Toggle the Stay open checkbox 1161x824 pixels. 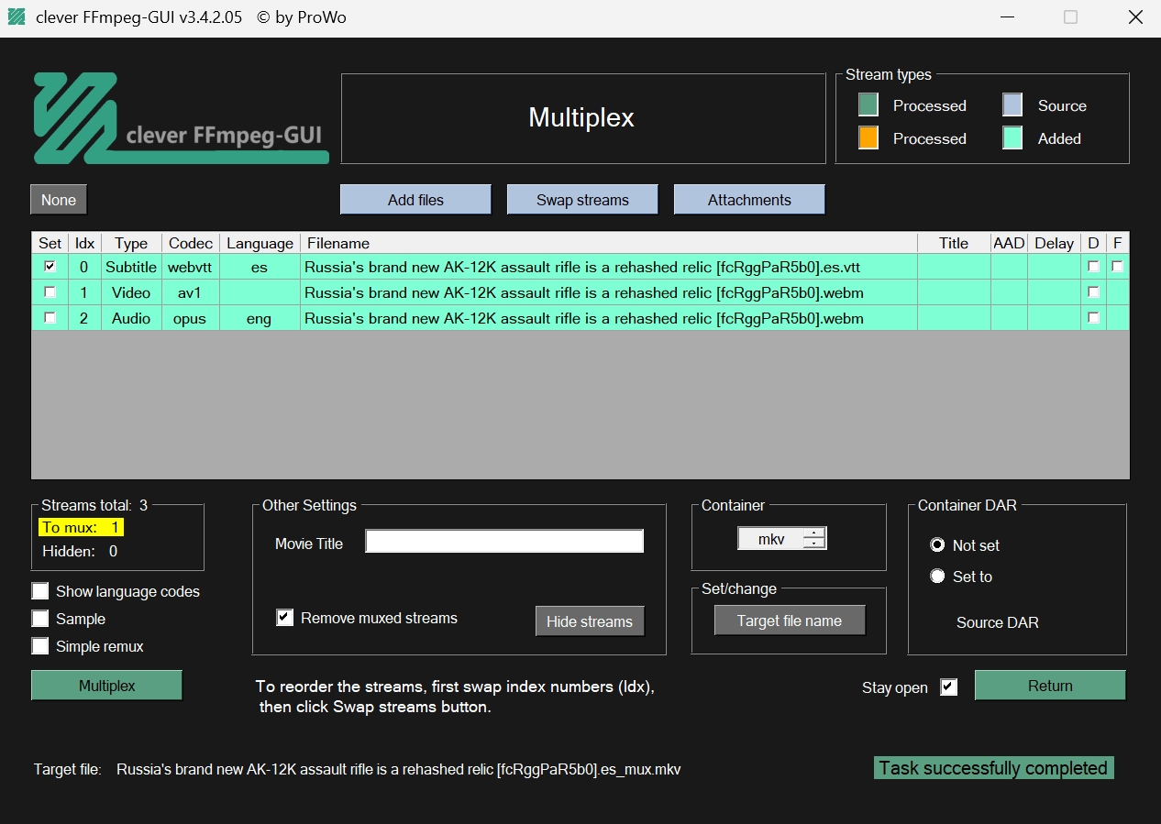949,687
